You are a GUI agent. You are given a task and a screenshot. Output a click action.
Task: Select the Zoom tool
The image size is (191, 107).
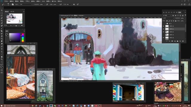(x=1, y=59)
